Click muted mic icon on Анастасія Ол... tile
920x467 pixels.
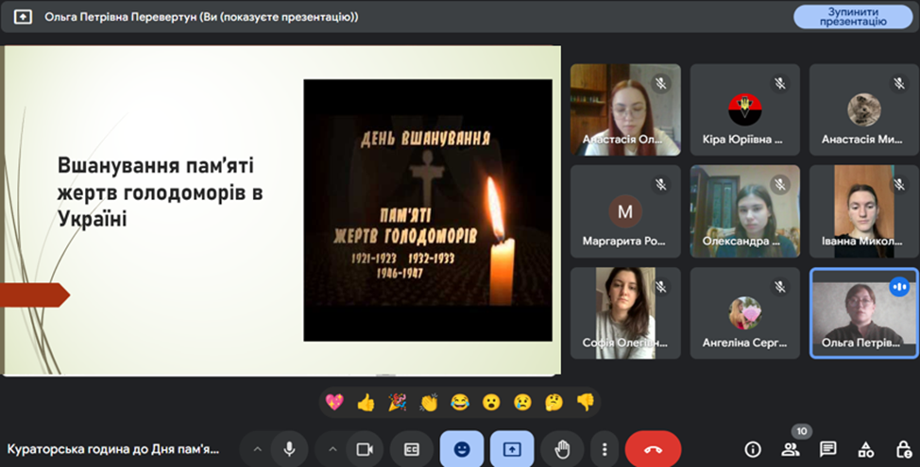(x=661, y=84)
